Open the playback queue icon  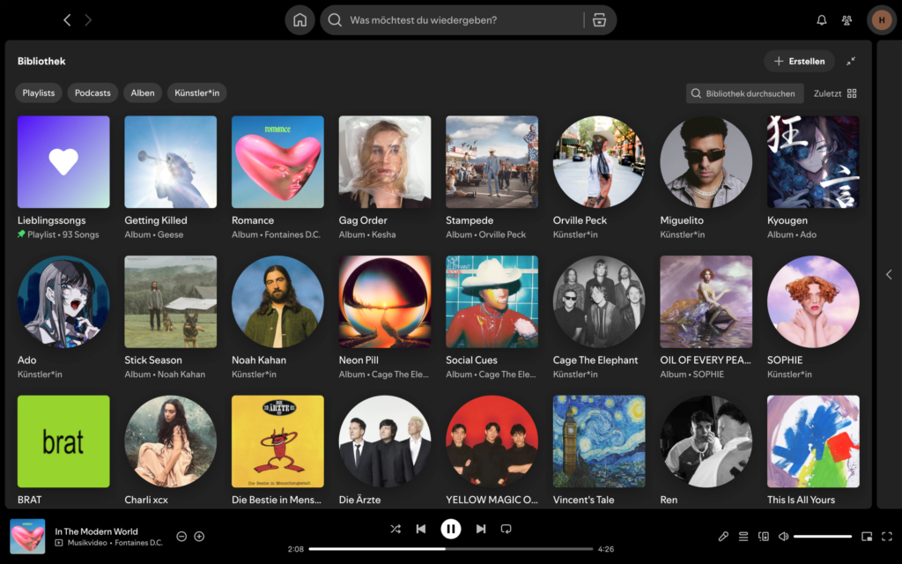(x=744, y=536)
